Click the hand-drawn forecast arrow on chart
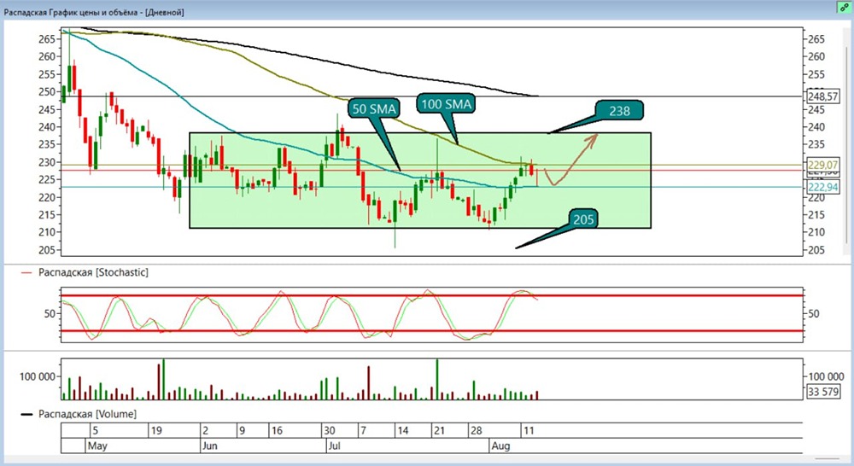This screenshot has height=466, width=854. (x=570, y=160)
